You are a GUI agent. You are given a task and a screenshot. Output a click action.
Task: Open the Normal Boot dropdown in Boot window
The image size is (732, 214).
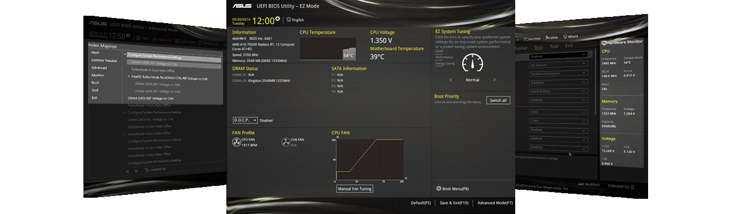[559, 91]
